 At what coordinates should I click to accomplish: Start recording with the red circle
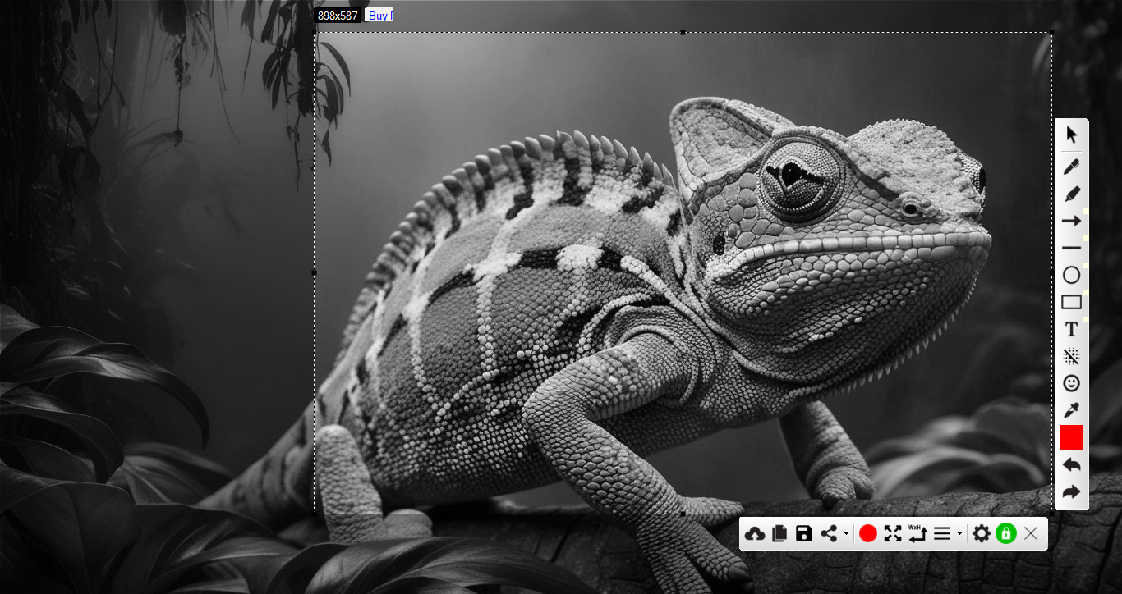pos(868,534)
